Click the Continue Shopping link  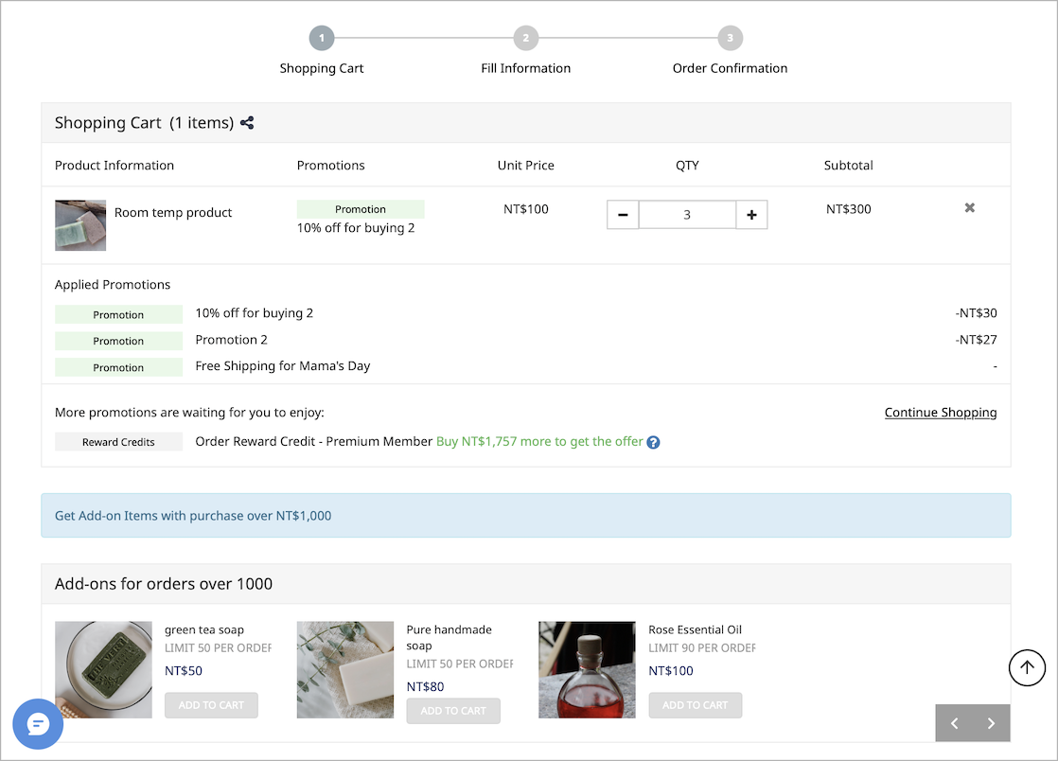coord(941,413)
